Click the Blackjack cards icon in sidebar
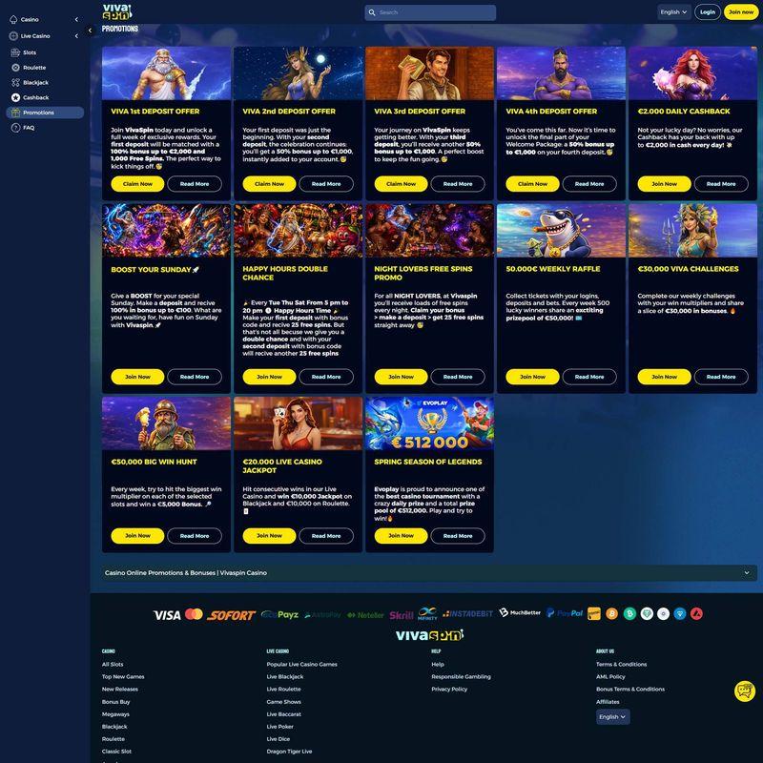This screenshot has height=763, width=763. [x=15, y=83]
